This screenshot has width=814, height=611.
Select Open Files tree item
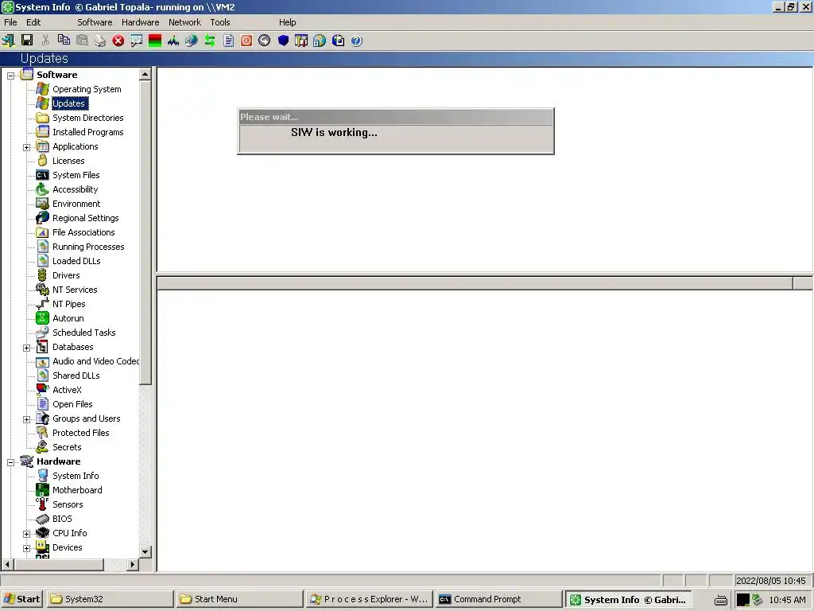(x=72, y=404)
